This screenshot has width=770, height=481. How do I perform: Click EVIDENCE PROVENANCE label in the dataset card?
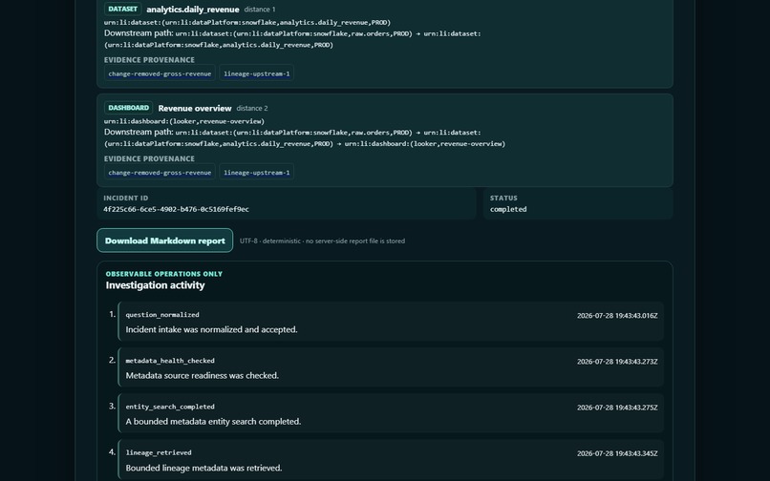149,60
